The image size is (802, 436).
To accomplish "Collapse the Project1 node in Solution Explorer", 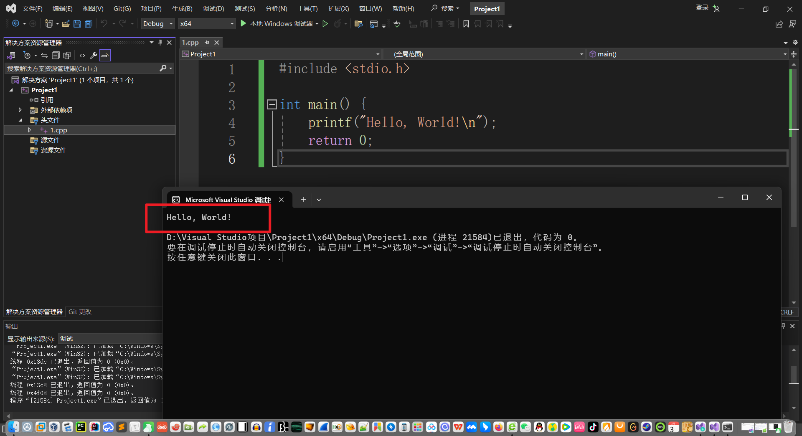I will [12, 90].
